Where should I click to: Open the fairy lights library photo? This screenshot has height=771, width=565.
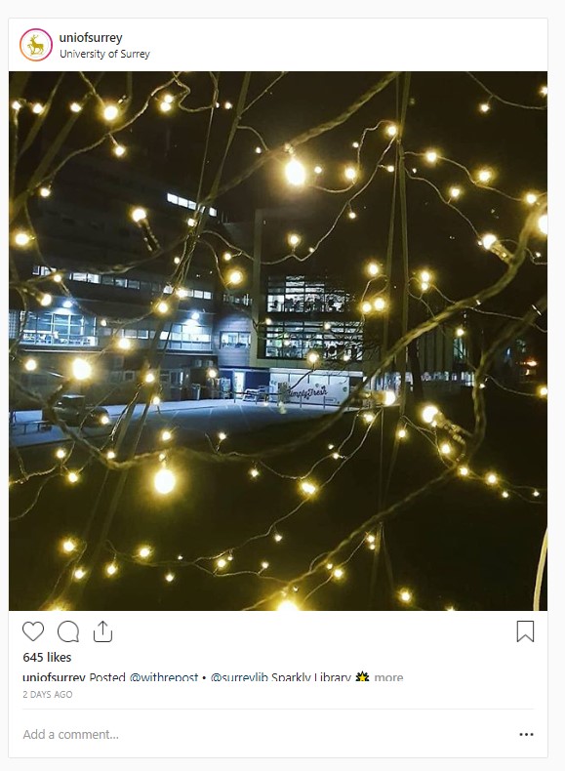[x=278, y=341]
